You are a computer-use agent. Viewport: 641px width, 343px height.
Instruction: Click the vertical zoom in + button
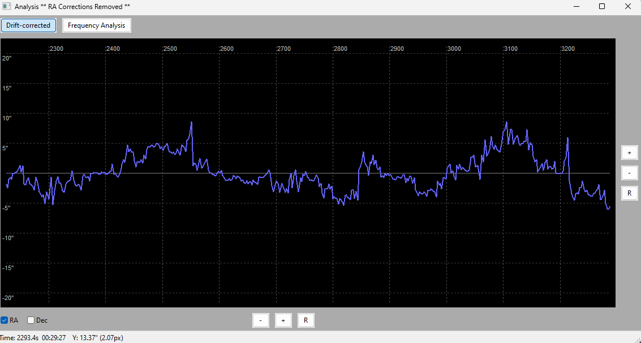pos(629,153)
